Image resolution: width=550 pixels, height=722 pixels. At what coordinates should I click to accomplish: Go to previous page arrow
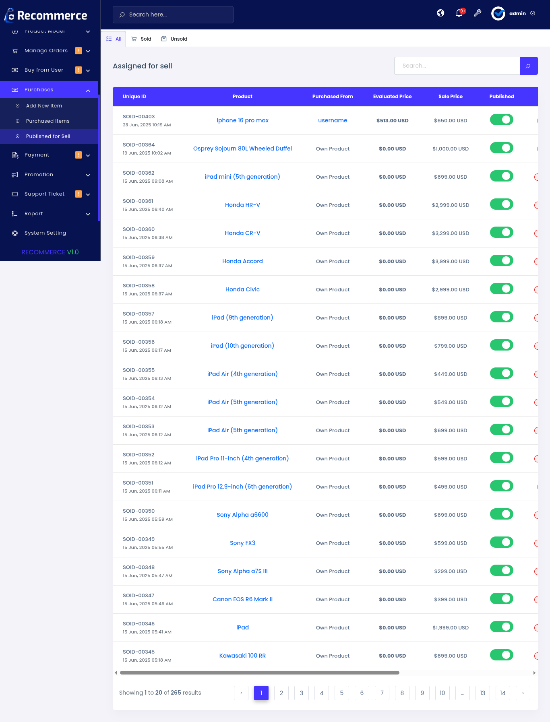[x=241, y=693]
